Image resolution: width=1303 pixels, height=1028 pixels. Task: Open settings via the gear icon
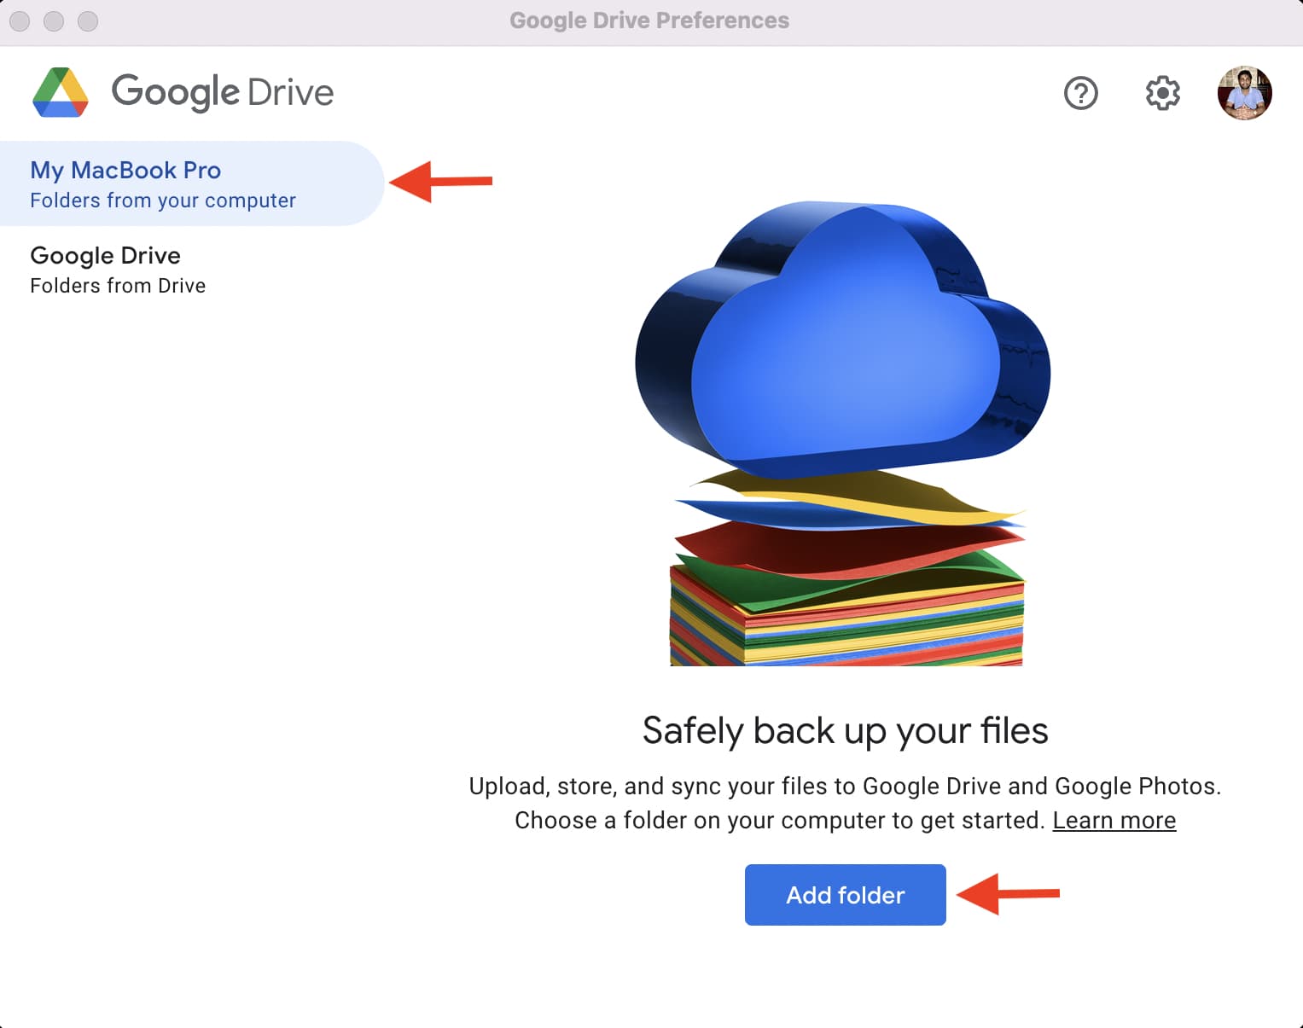tap(1162, 93)
